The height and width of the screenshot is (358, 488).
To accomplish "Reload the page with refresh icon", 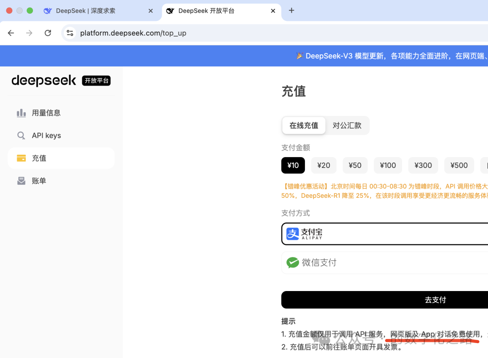I will [x=47, y=33].
